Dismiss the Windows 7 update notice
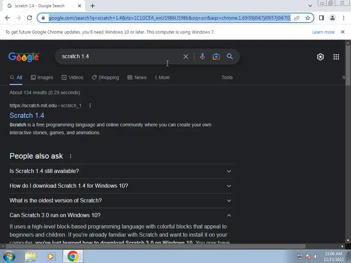 (342, 32)
